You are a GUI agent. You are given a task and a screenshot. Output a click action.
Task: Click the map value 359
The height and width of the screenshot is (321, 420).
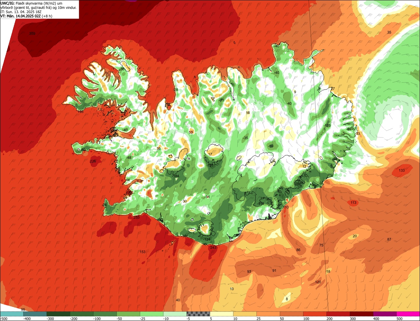tap(32, 33)
